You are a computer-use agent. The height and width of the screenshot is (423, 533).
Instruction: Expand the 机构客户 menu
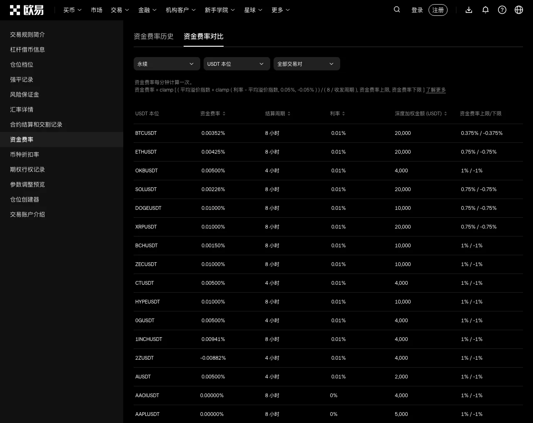point(181,10)
